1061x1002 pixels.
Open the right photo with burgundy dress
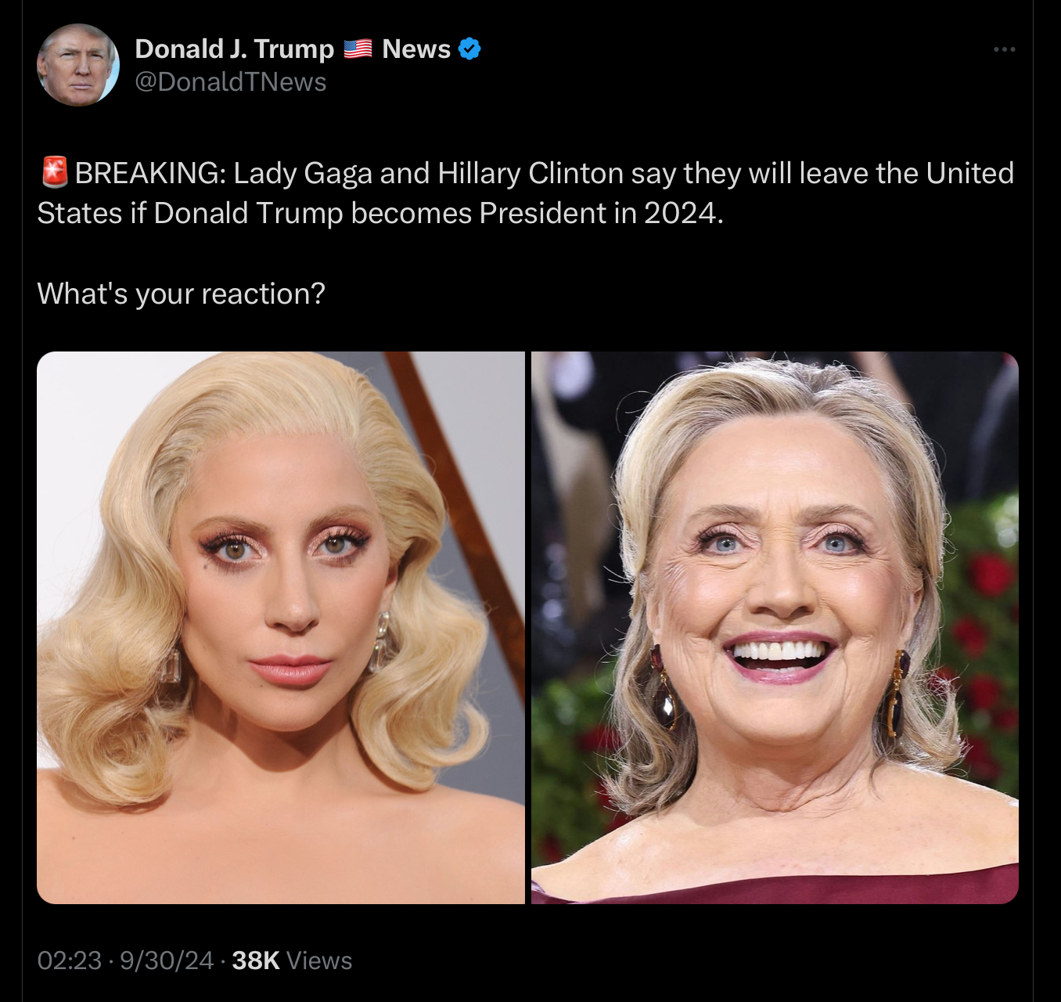(x=775, y=628)
